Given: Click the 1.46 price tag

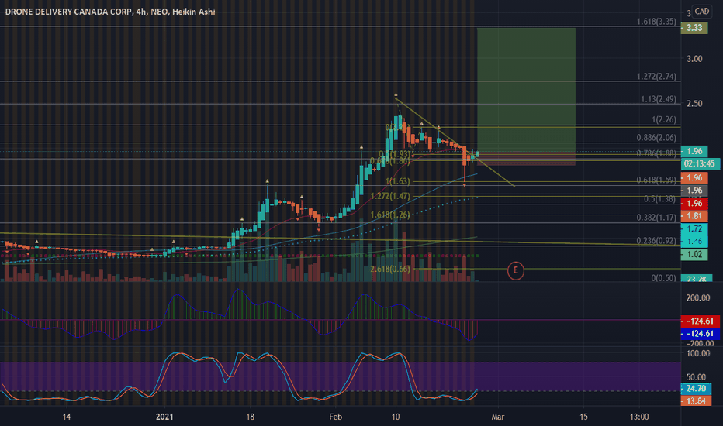Looking at the screenshot, I should pos(694,241).
